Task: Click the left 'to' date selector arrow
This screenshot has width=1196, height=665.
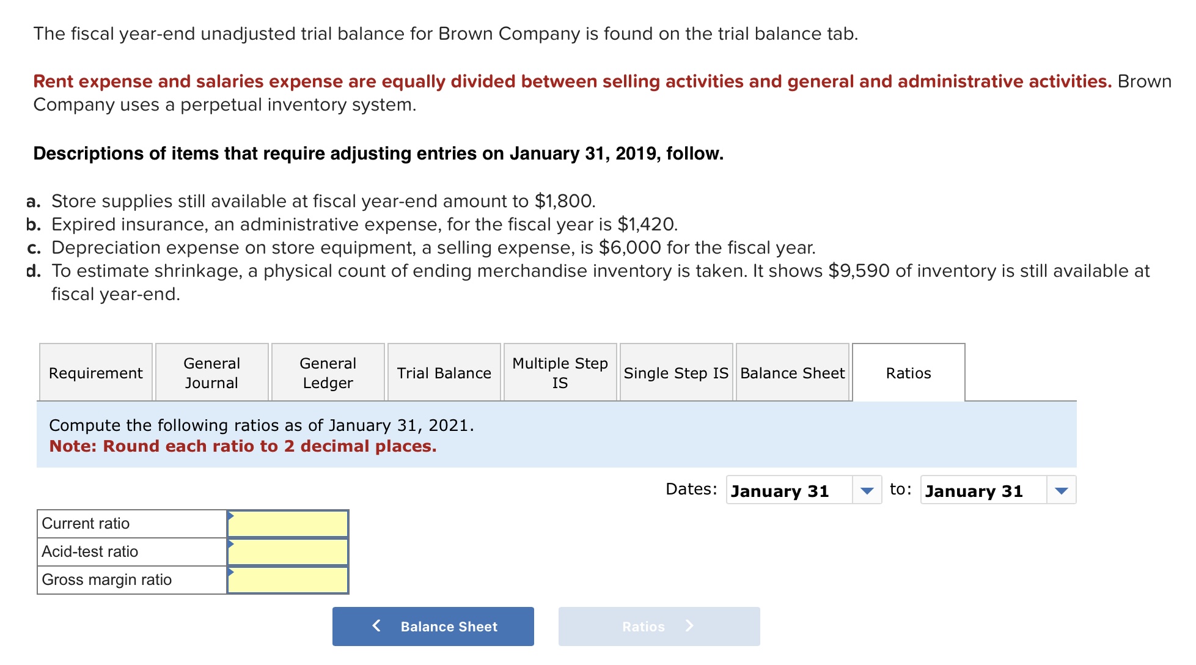Action: 867,490
